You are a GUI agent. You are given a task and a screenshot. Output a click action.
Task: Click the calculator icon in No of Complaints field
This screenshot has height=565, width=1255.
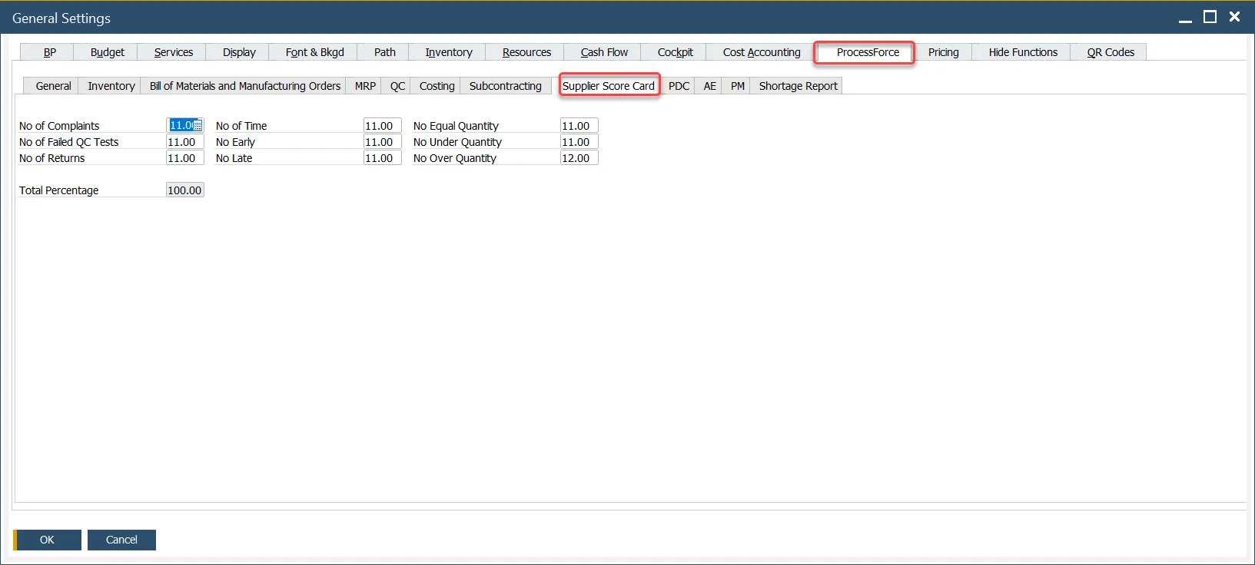[198, 126]
